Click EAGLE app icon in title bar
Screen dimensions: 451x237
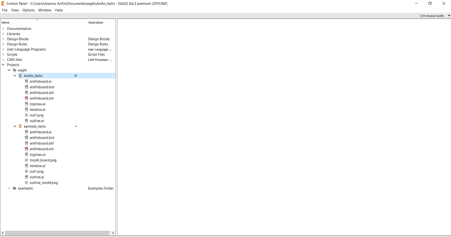3,3
